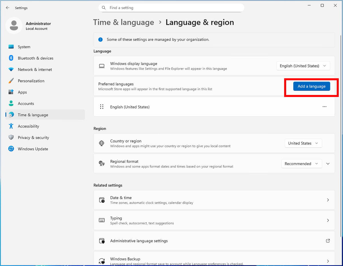Click the Windows Backup icon
343x266 pixels.
coord(101,261)
